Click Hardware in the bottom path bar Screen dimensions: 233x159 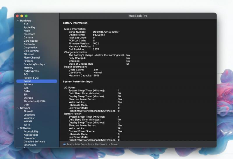[x=101, y=144]
